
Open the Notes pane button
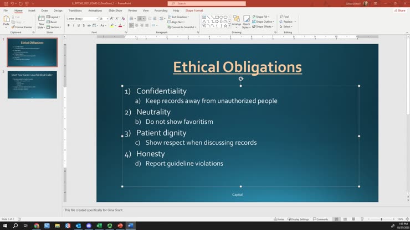279,219
